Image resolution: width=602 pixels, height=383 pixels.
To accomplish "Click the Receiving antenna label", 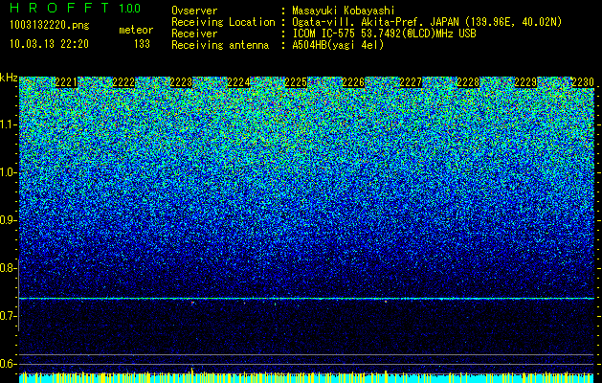I will [x=220, y=45].
